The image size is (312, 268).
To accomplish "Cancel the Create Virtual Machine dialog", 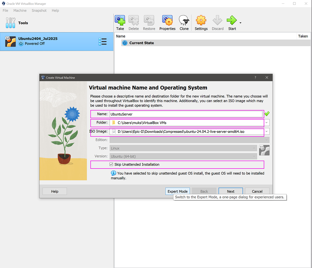I will (257, 191).
